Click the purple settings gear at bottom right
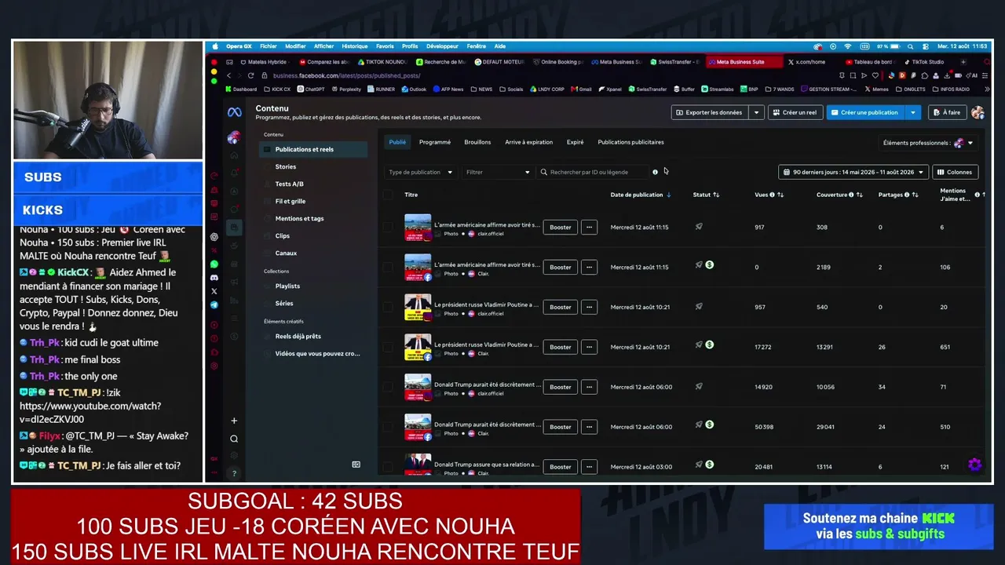The height and width of the screenshot is (565, 1005). pos(975,465)
